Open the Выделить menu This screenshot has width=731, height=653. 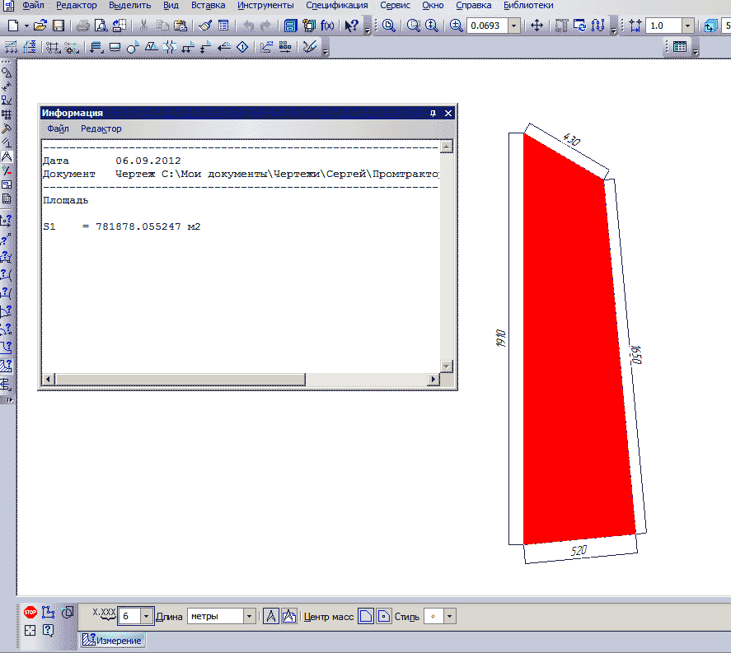[x=130, y=6]
